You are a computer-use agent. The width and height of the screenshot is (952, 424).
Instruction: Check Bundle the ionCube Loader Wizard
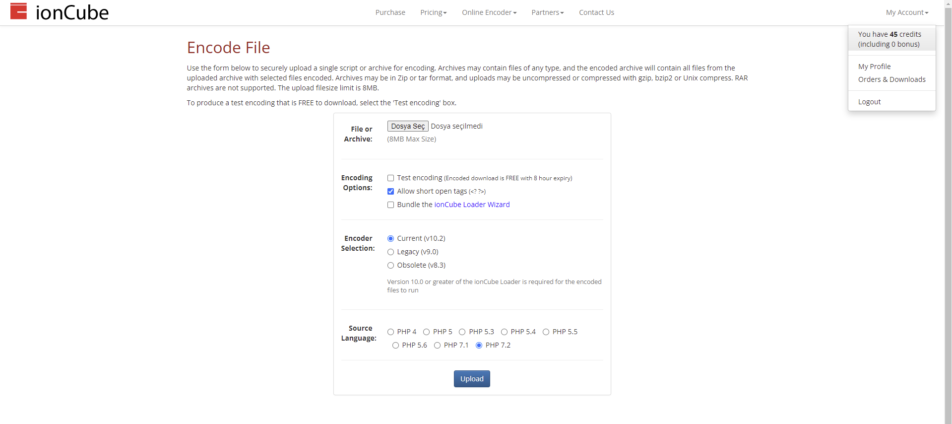[390, 205]
